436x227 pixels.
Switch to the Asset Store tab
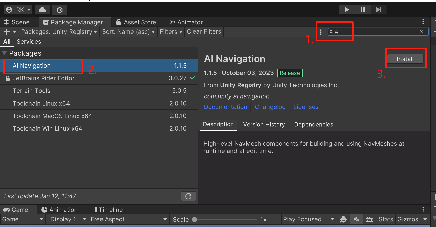(x=136, y=22)
